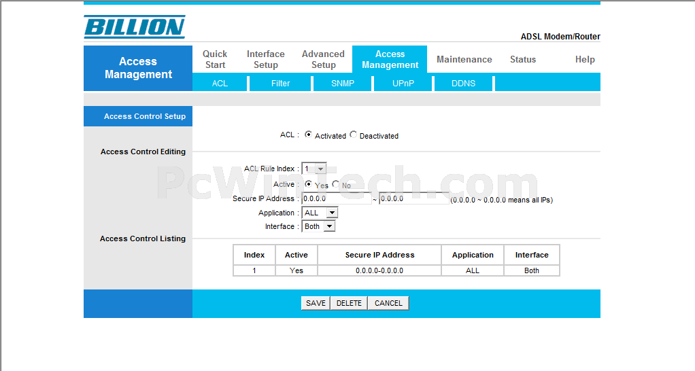This screenshot has height=371, width=695.
Task: Open the ACL Rule Index dropdown
Action: (313, 169)
